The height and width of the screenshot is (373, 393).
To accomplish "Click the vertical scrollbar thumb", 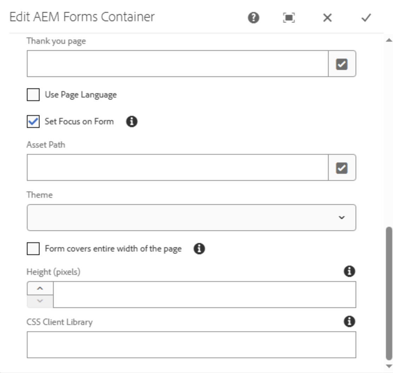I will click(x=389, y=293).
